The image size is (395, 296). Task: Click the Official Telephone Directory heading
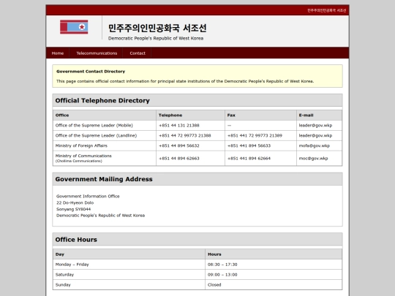102,100
